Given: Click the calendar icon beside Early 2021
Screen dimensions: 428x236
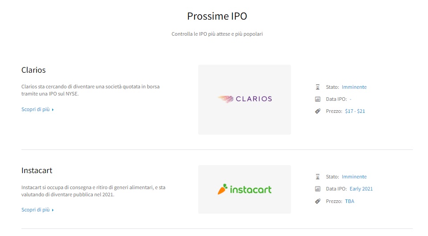Looking at the screenshot, I should coord(317,189).
